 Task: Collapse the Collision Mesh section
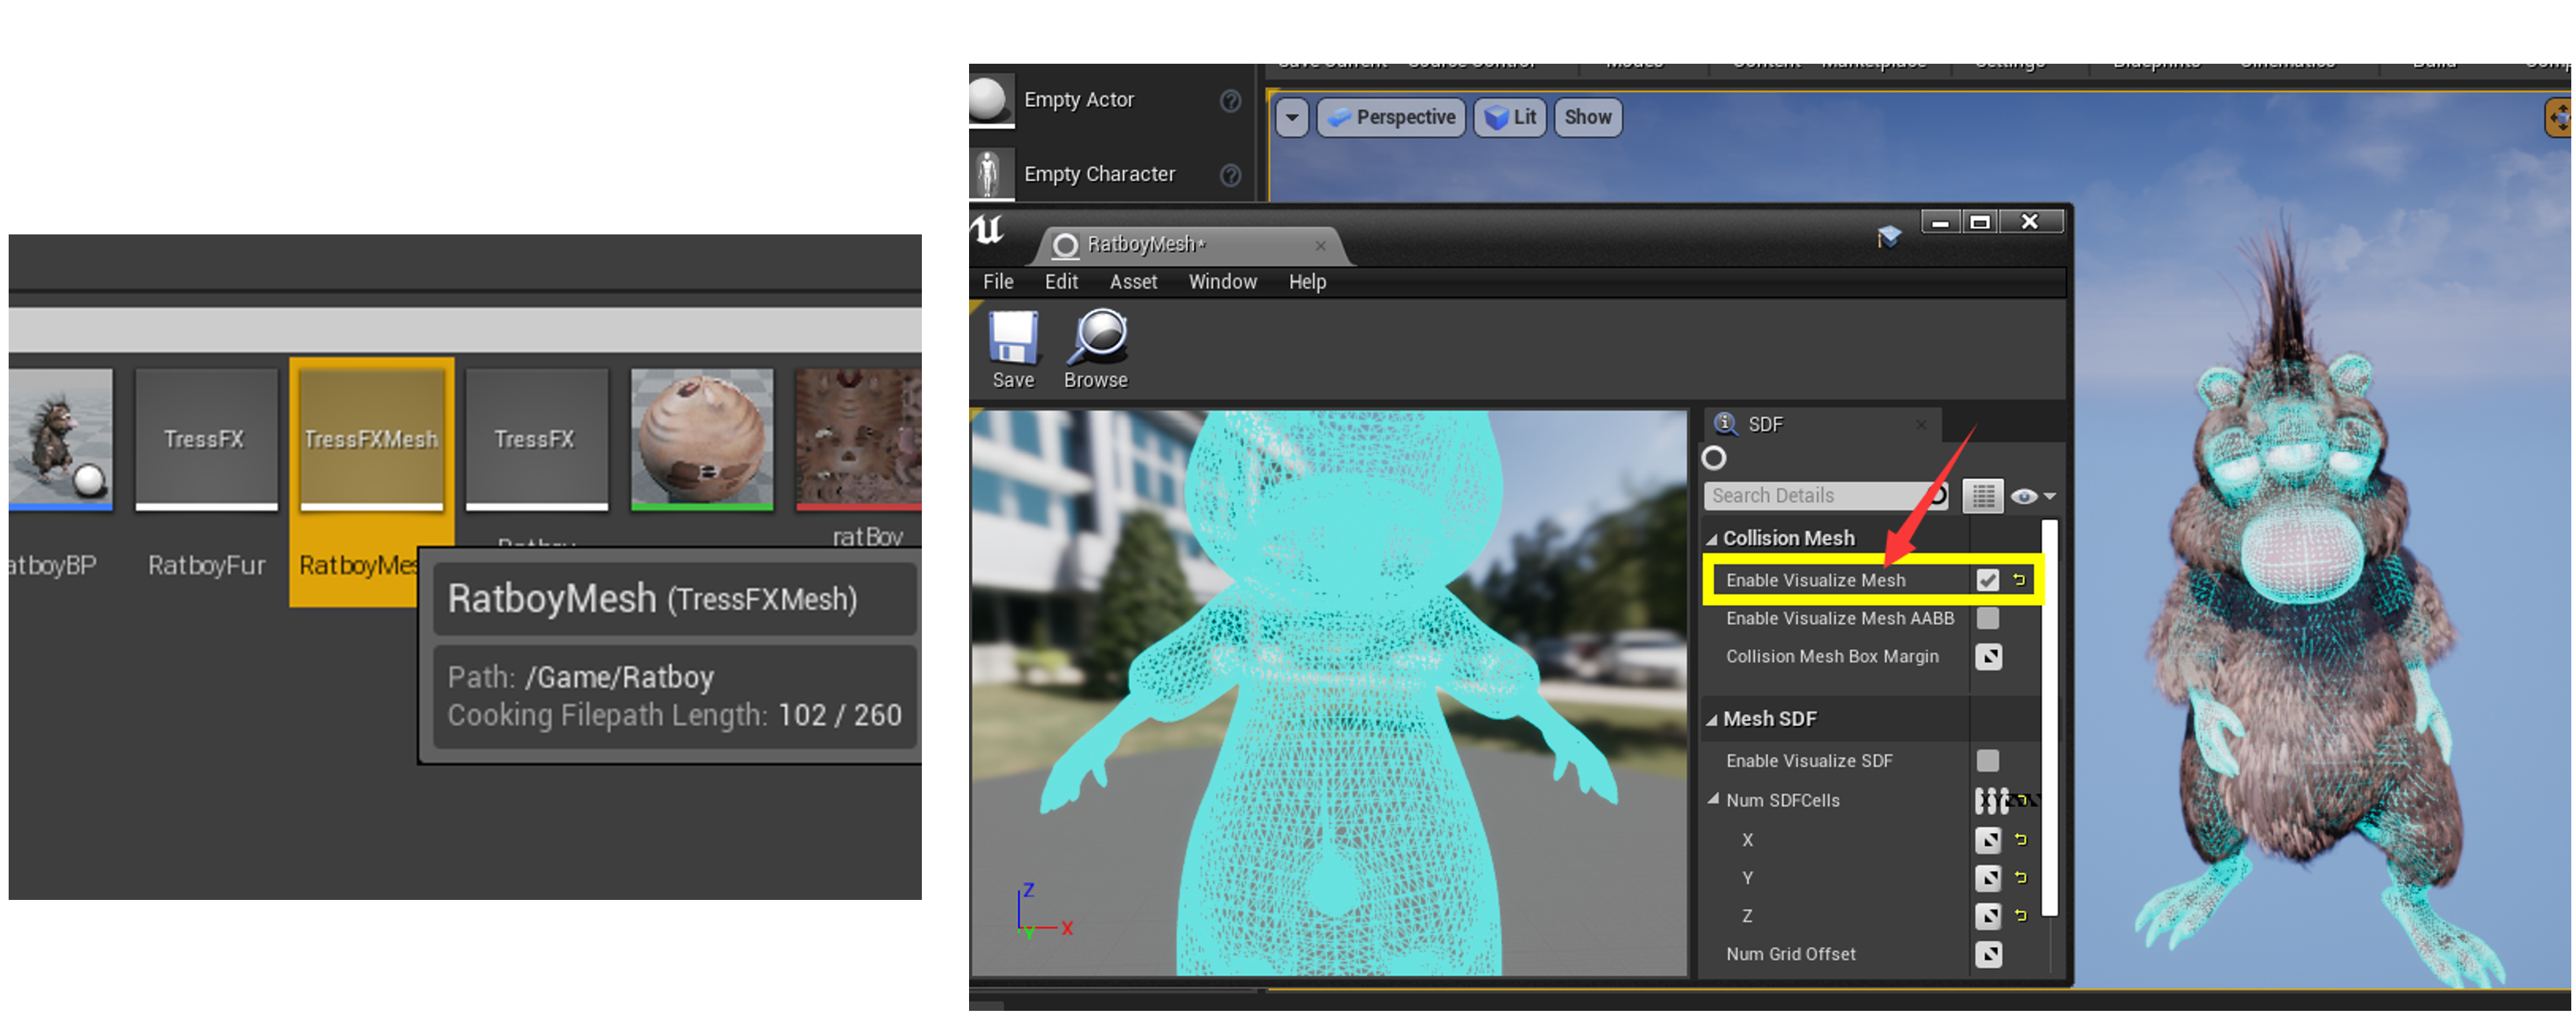(x=1712, y=539)
